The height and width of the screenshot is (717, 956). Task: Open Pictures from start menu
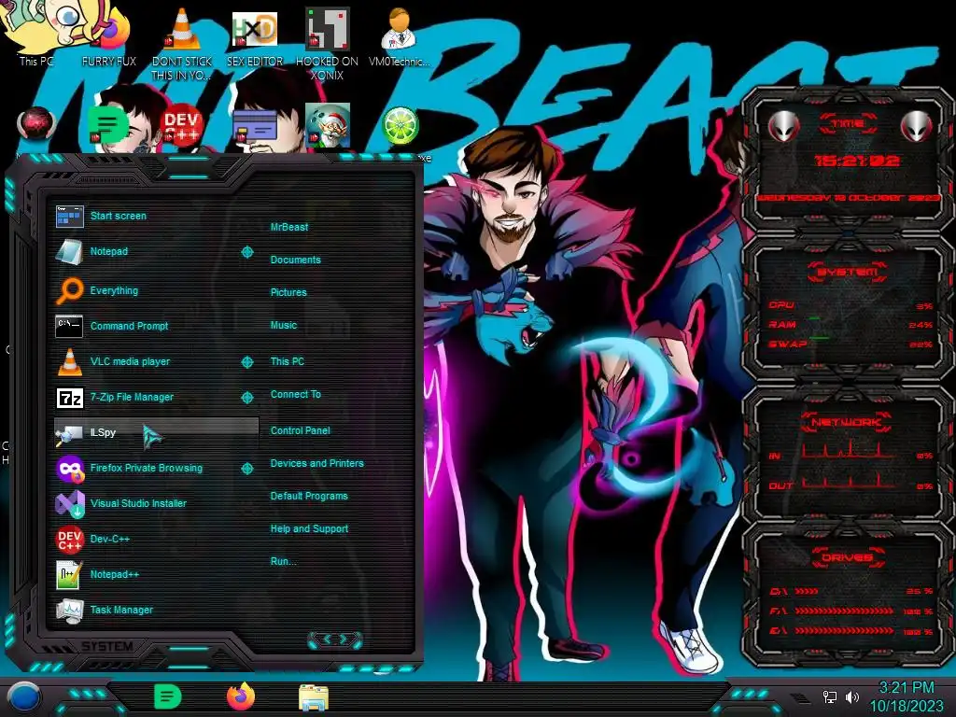coord(288,292)
